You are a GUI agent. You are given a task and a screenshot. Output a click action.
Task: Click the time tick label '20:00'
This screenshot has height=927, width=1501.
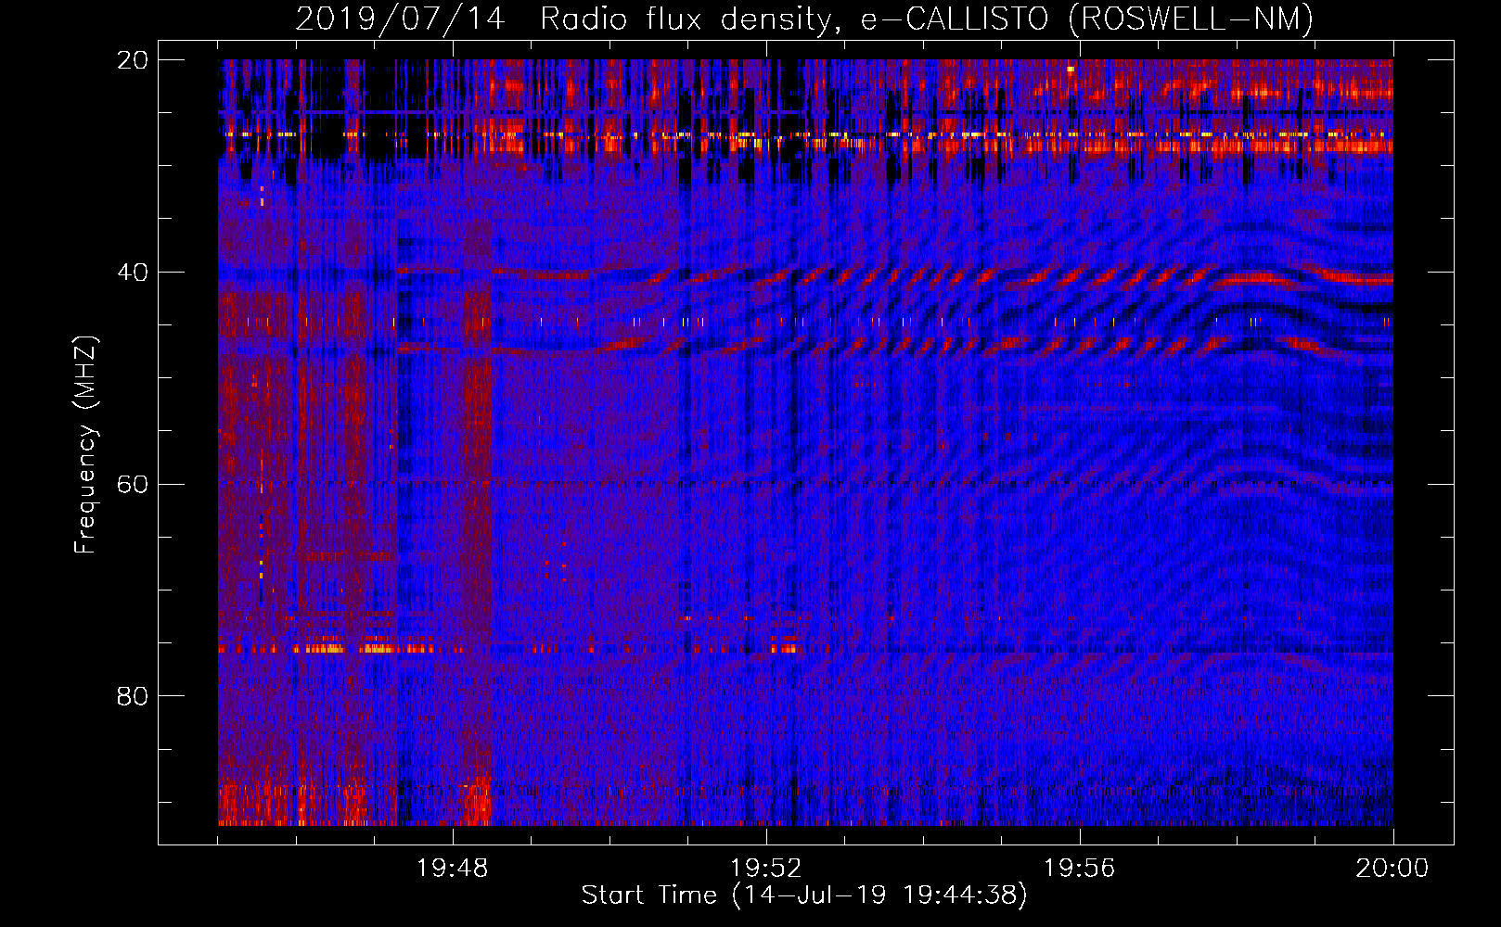click(1392, 869)
